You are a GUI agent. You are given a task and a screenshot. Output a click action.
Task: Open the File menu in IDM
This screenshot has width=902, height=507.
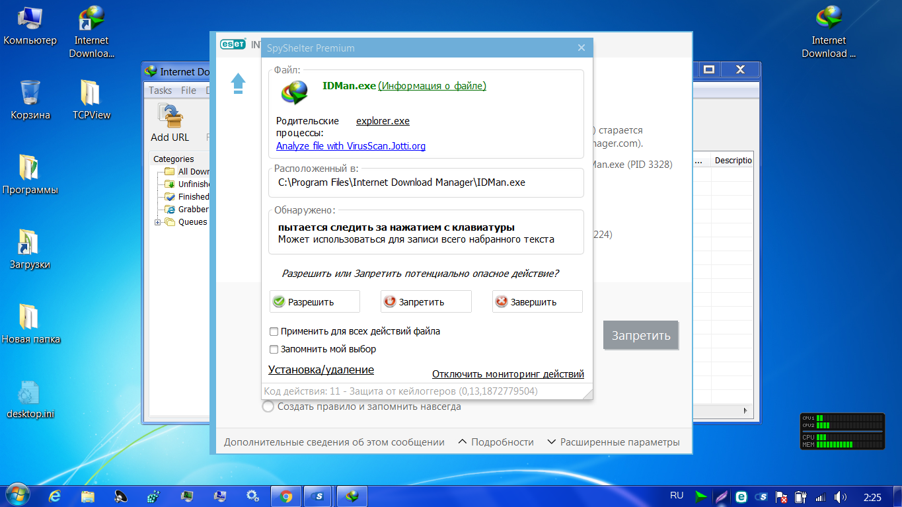tap(188, 91)
